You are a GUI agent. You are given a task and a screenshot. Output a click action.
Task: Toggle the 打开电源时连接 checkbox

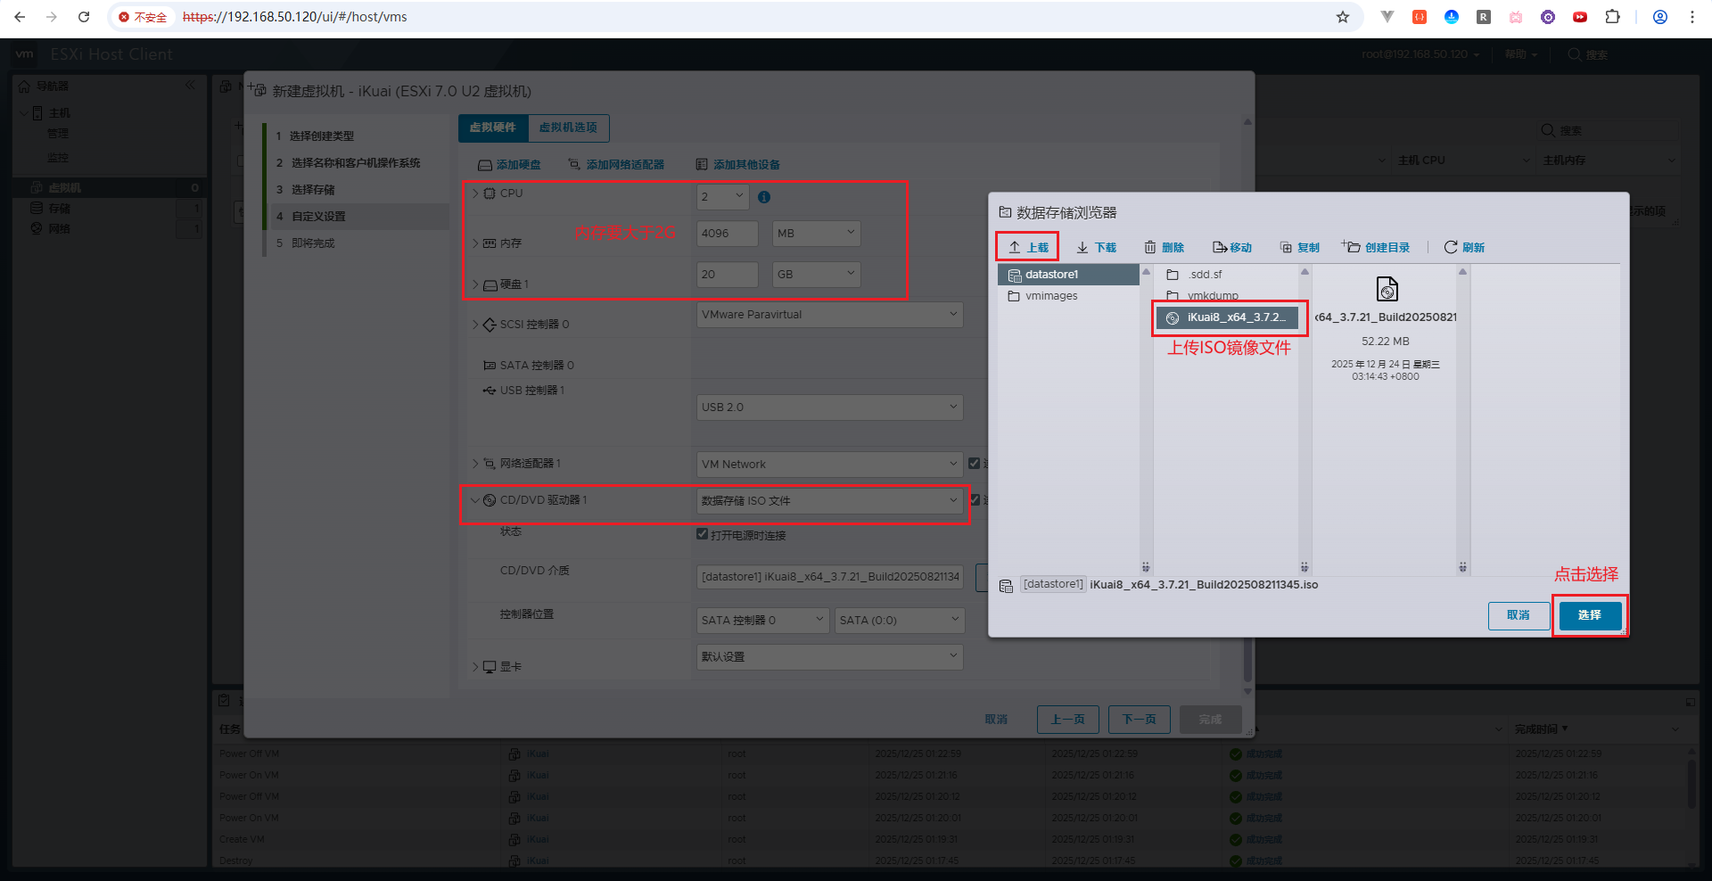tap(703, 534)
